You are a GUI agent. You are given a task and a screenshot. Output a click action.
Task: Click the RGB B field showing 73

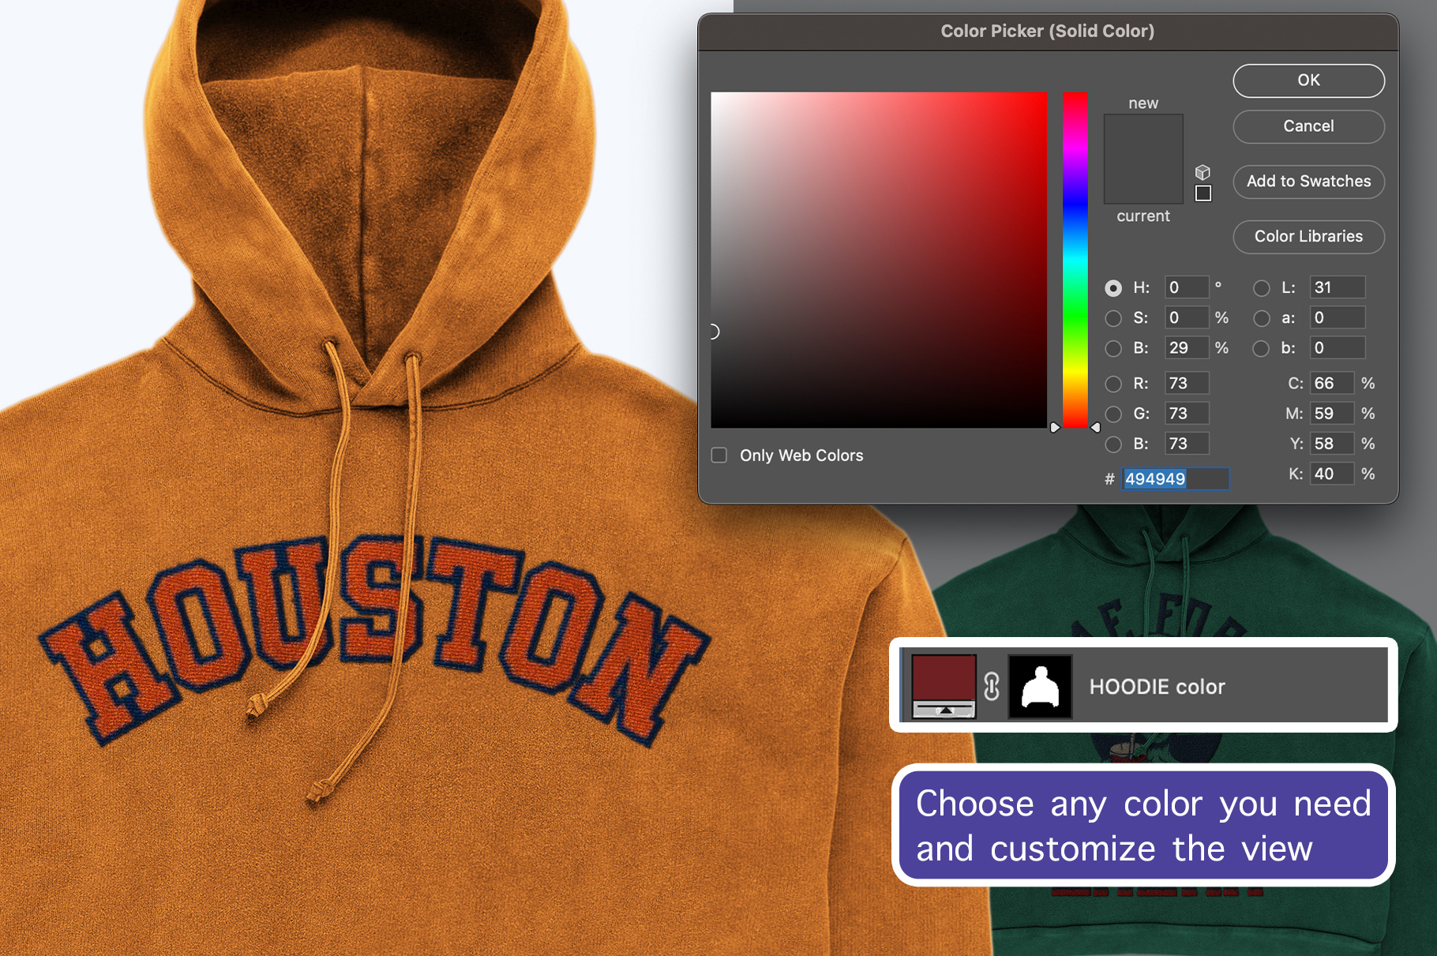pos(1187,444)
